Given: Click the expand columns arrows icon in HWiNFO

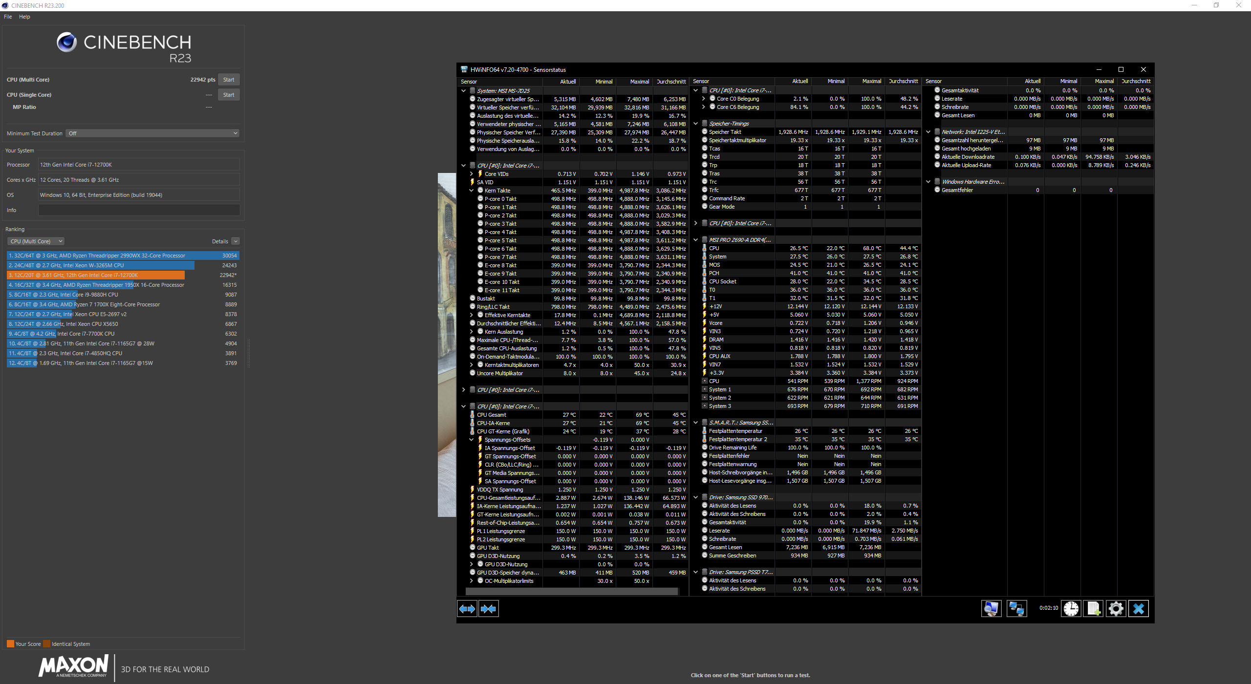Looking at the screenshot, I should (467, 609).
